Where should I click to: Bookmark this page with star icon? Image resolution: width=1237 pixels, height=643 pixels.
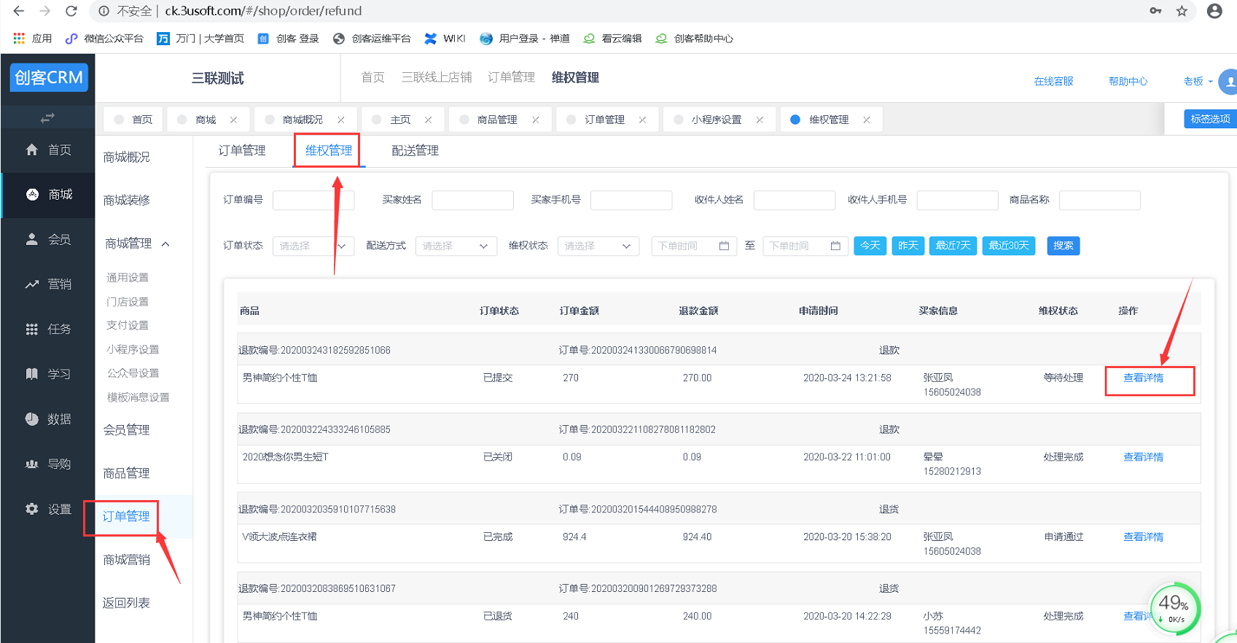(x=1182, y=11)
